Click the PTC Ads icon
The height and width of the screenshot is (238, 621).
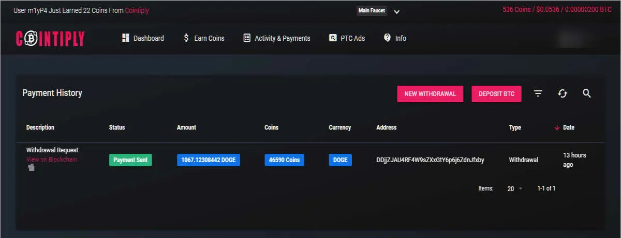[333, 38]
